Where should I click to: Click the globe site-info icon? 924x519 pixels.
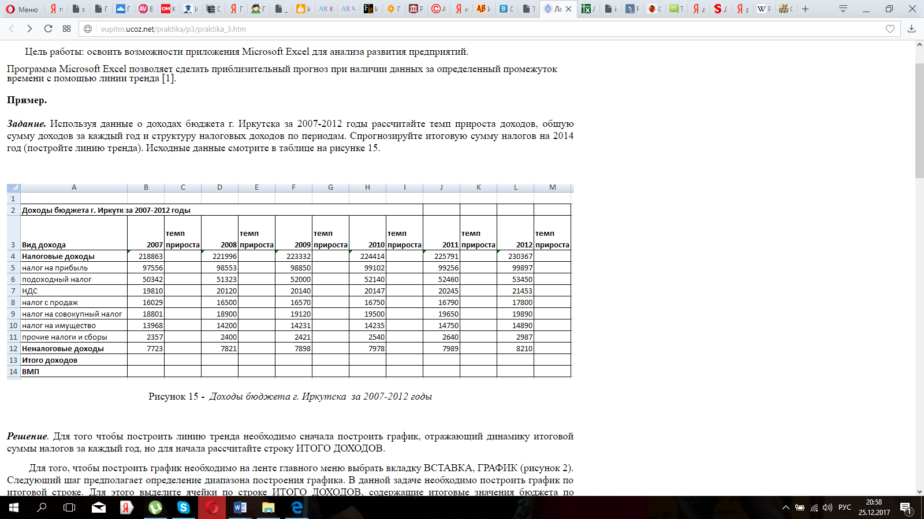88,29
